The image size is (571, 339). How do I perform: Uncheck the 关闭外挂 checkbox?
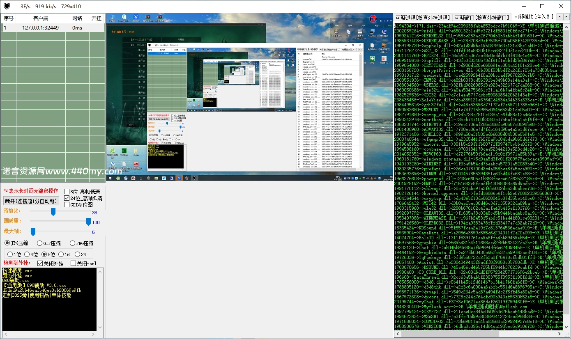tap(40, 263)
